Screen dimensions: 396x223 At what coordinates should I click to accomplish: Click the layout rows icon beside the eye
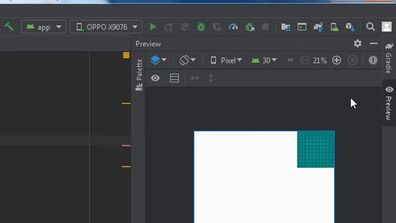pyautogui.click(x=174, y=78)
